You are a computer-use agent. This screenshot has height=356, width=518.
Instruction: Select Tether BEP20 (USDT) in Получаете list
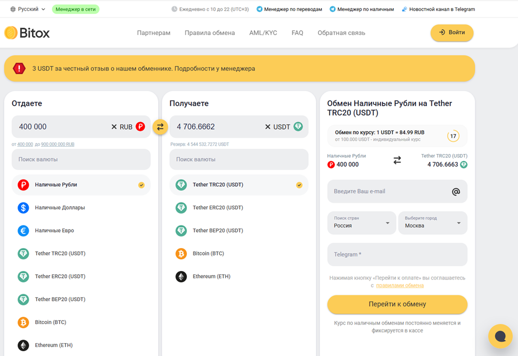pos(239,231)
